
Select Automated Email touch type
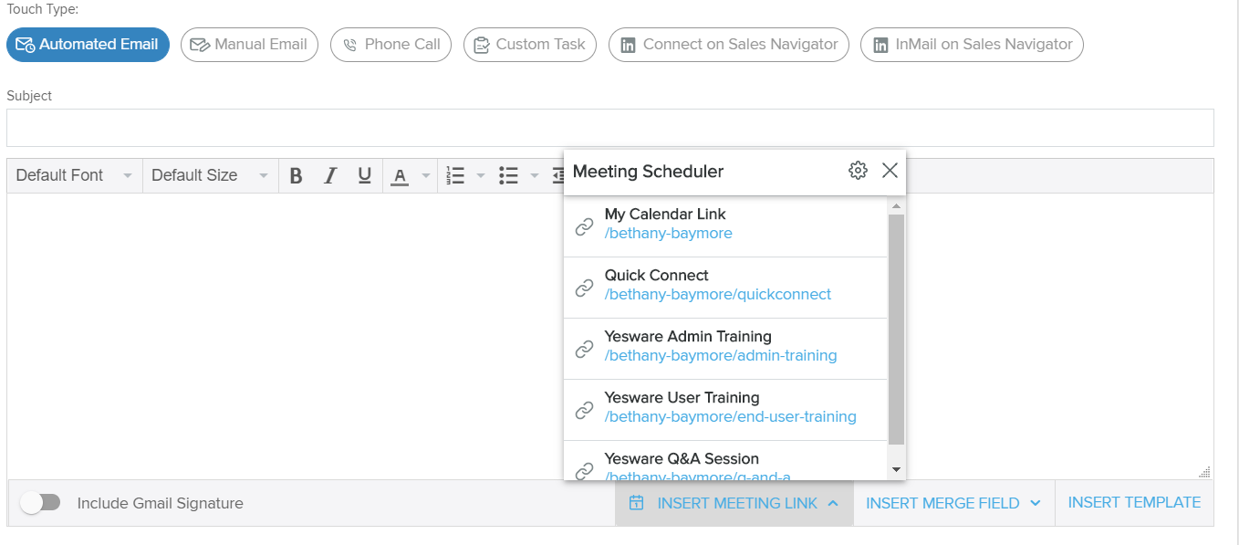(88, 45)
